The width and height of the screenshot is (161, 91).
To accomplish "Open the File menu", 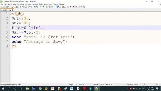I will [x=2, y=4].
